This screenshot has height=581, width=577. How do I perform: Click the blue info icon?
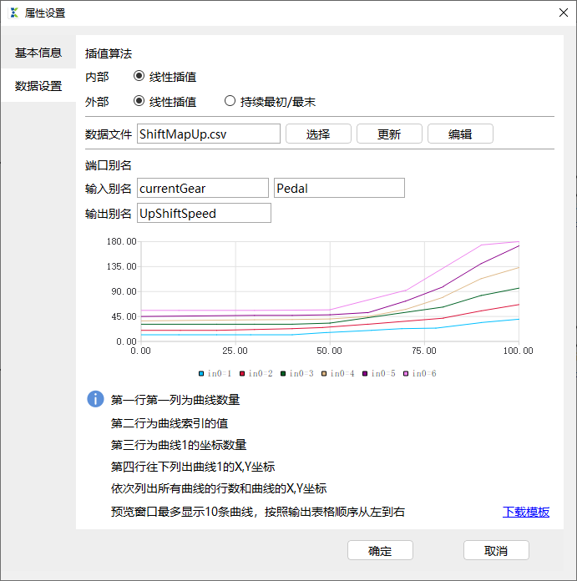pos(96,399)
